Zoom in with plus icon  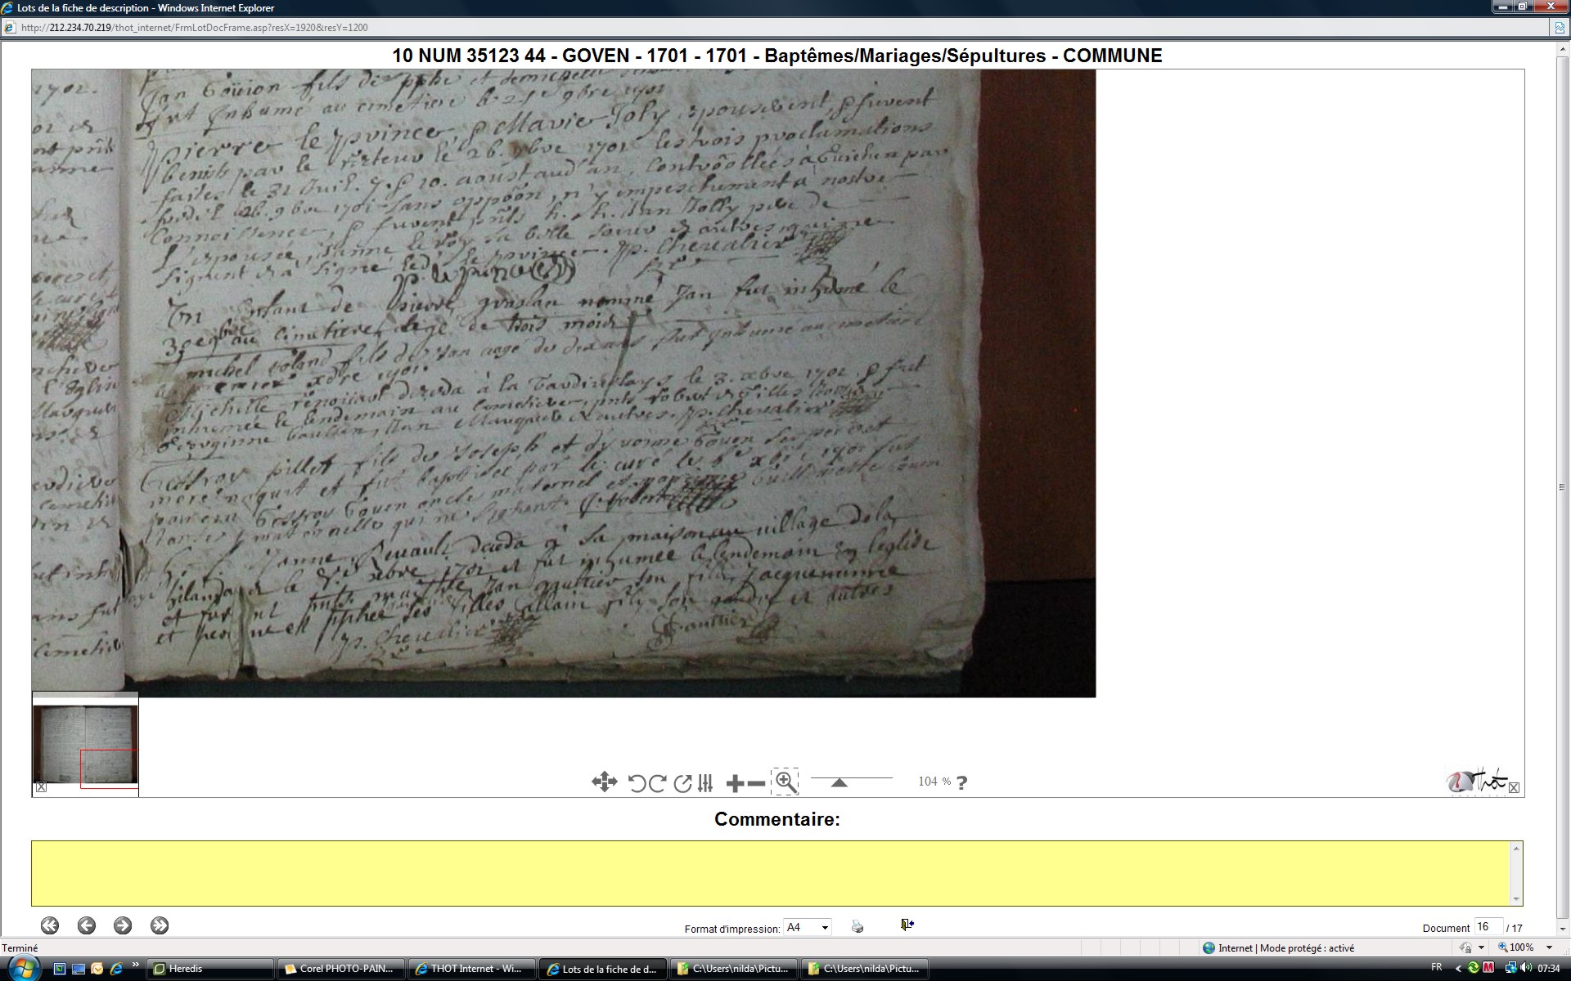pyautogui.click(x=735, y=784)
